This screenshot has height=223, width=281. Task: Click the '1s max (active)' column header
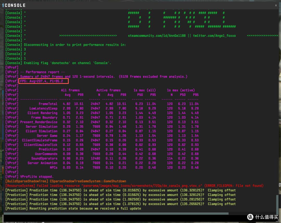(x=181, y=90)
